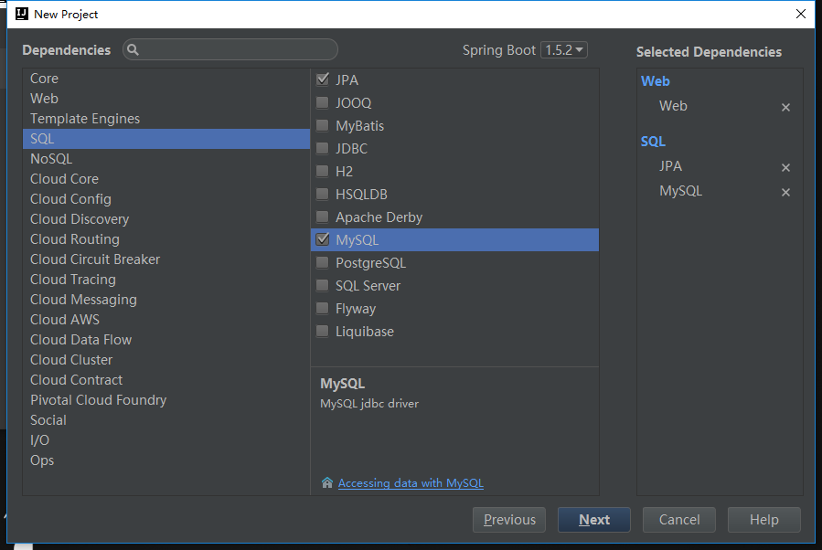The image size is (822, 550).
Task: Select the Social category
Action: pos(166,420)
